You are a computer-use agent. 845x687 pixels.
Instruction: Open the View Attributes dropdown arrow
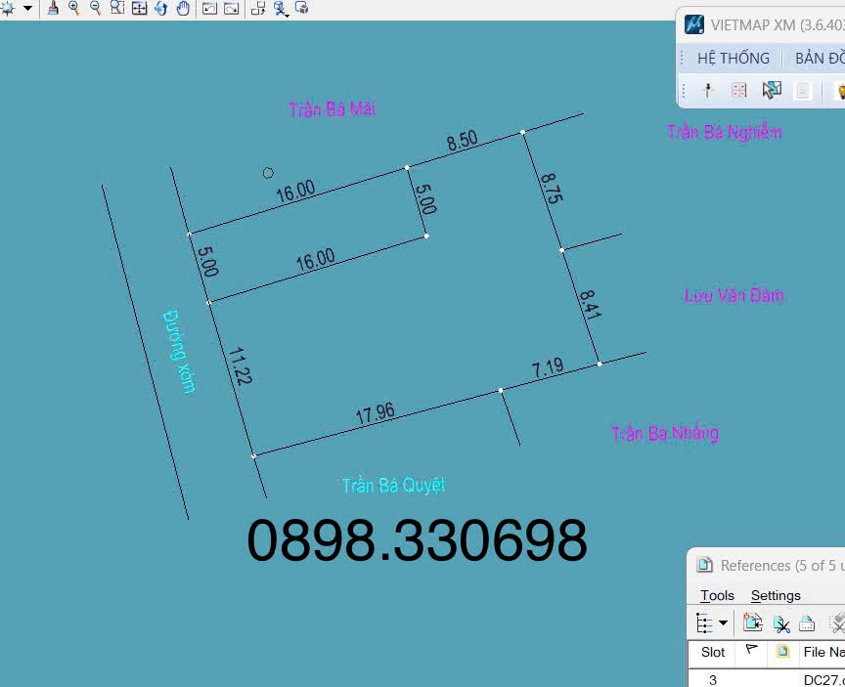tap(27, 8)
